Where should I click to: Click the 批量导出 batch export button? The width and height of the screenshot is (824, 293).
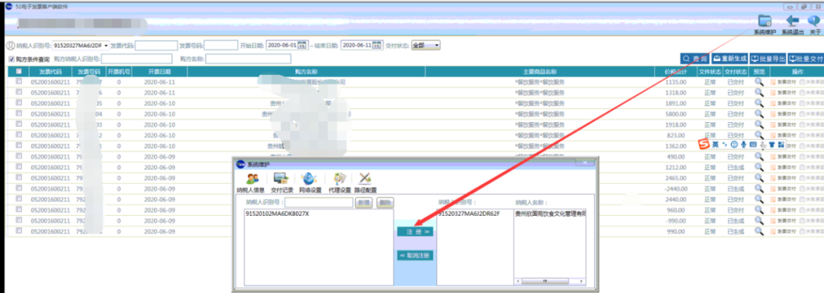pyautogui.click(x=768, y=59)
